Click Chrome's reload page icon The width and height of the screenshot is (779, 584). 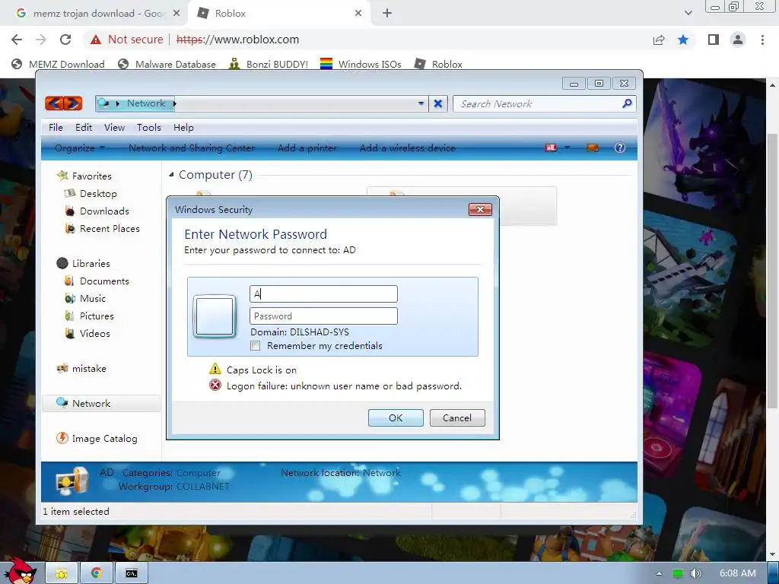pos(65,40)
